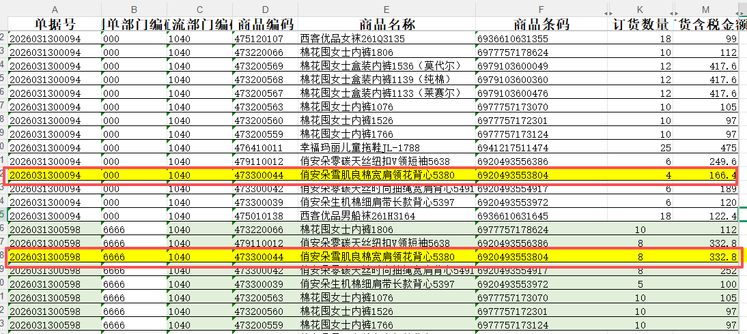Select column A header
This screenshot has height=334, width=747.
tap(54, 9)
